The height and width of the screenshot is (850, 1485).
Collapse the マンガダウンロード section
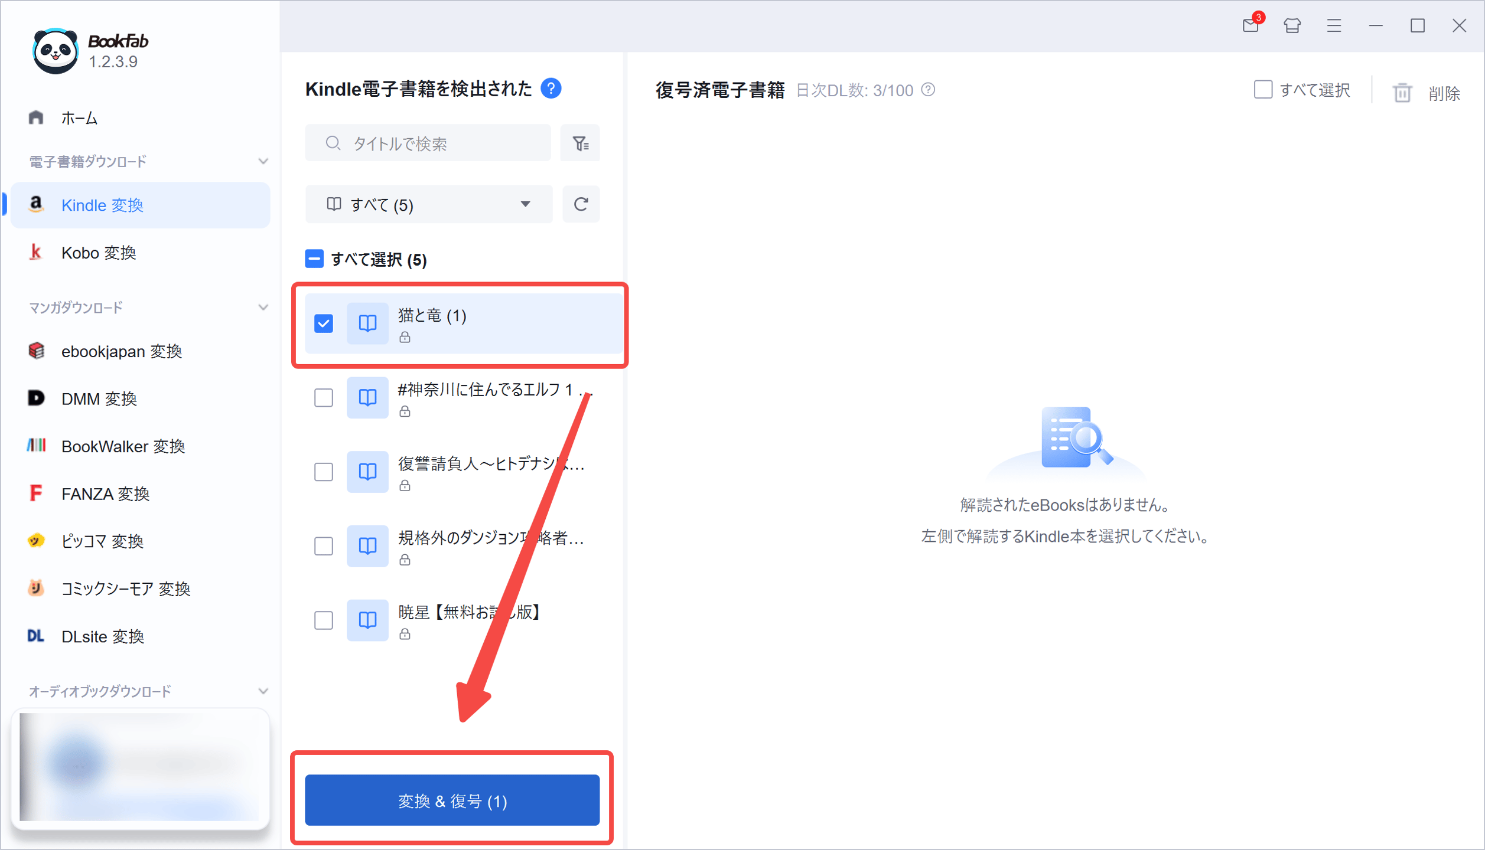click(263, 307)
